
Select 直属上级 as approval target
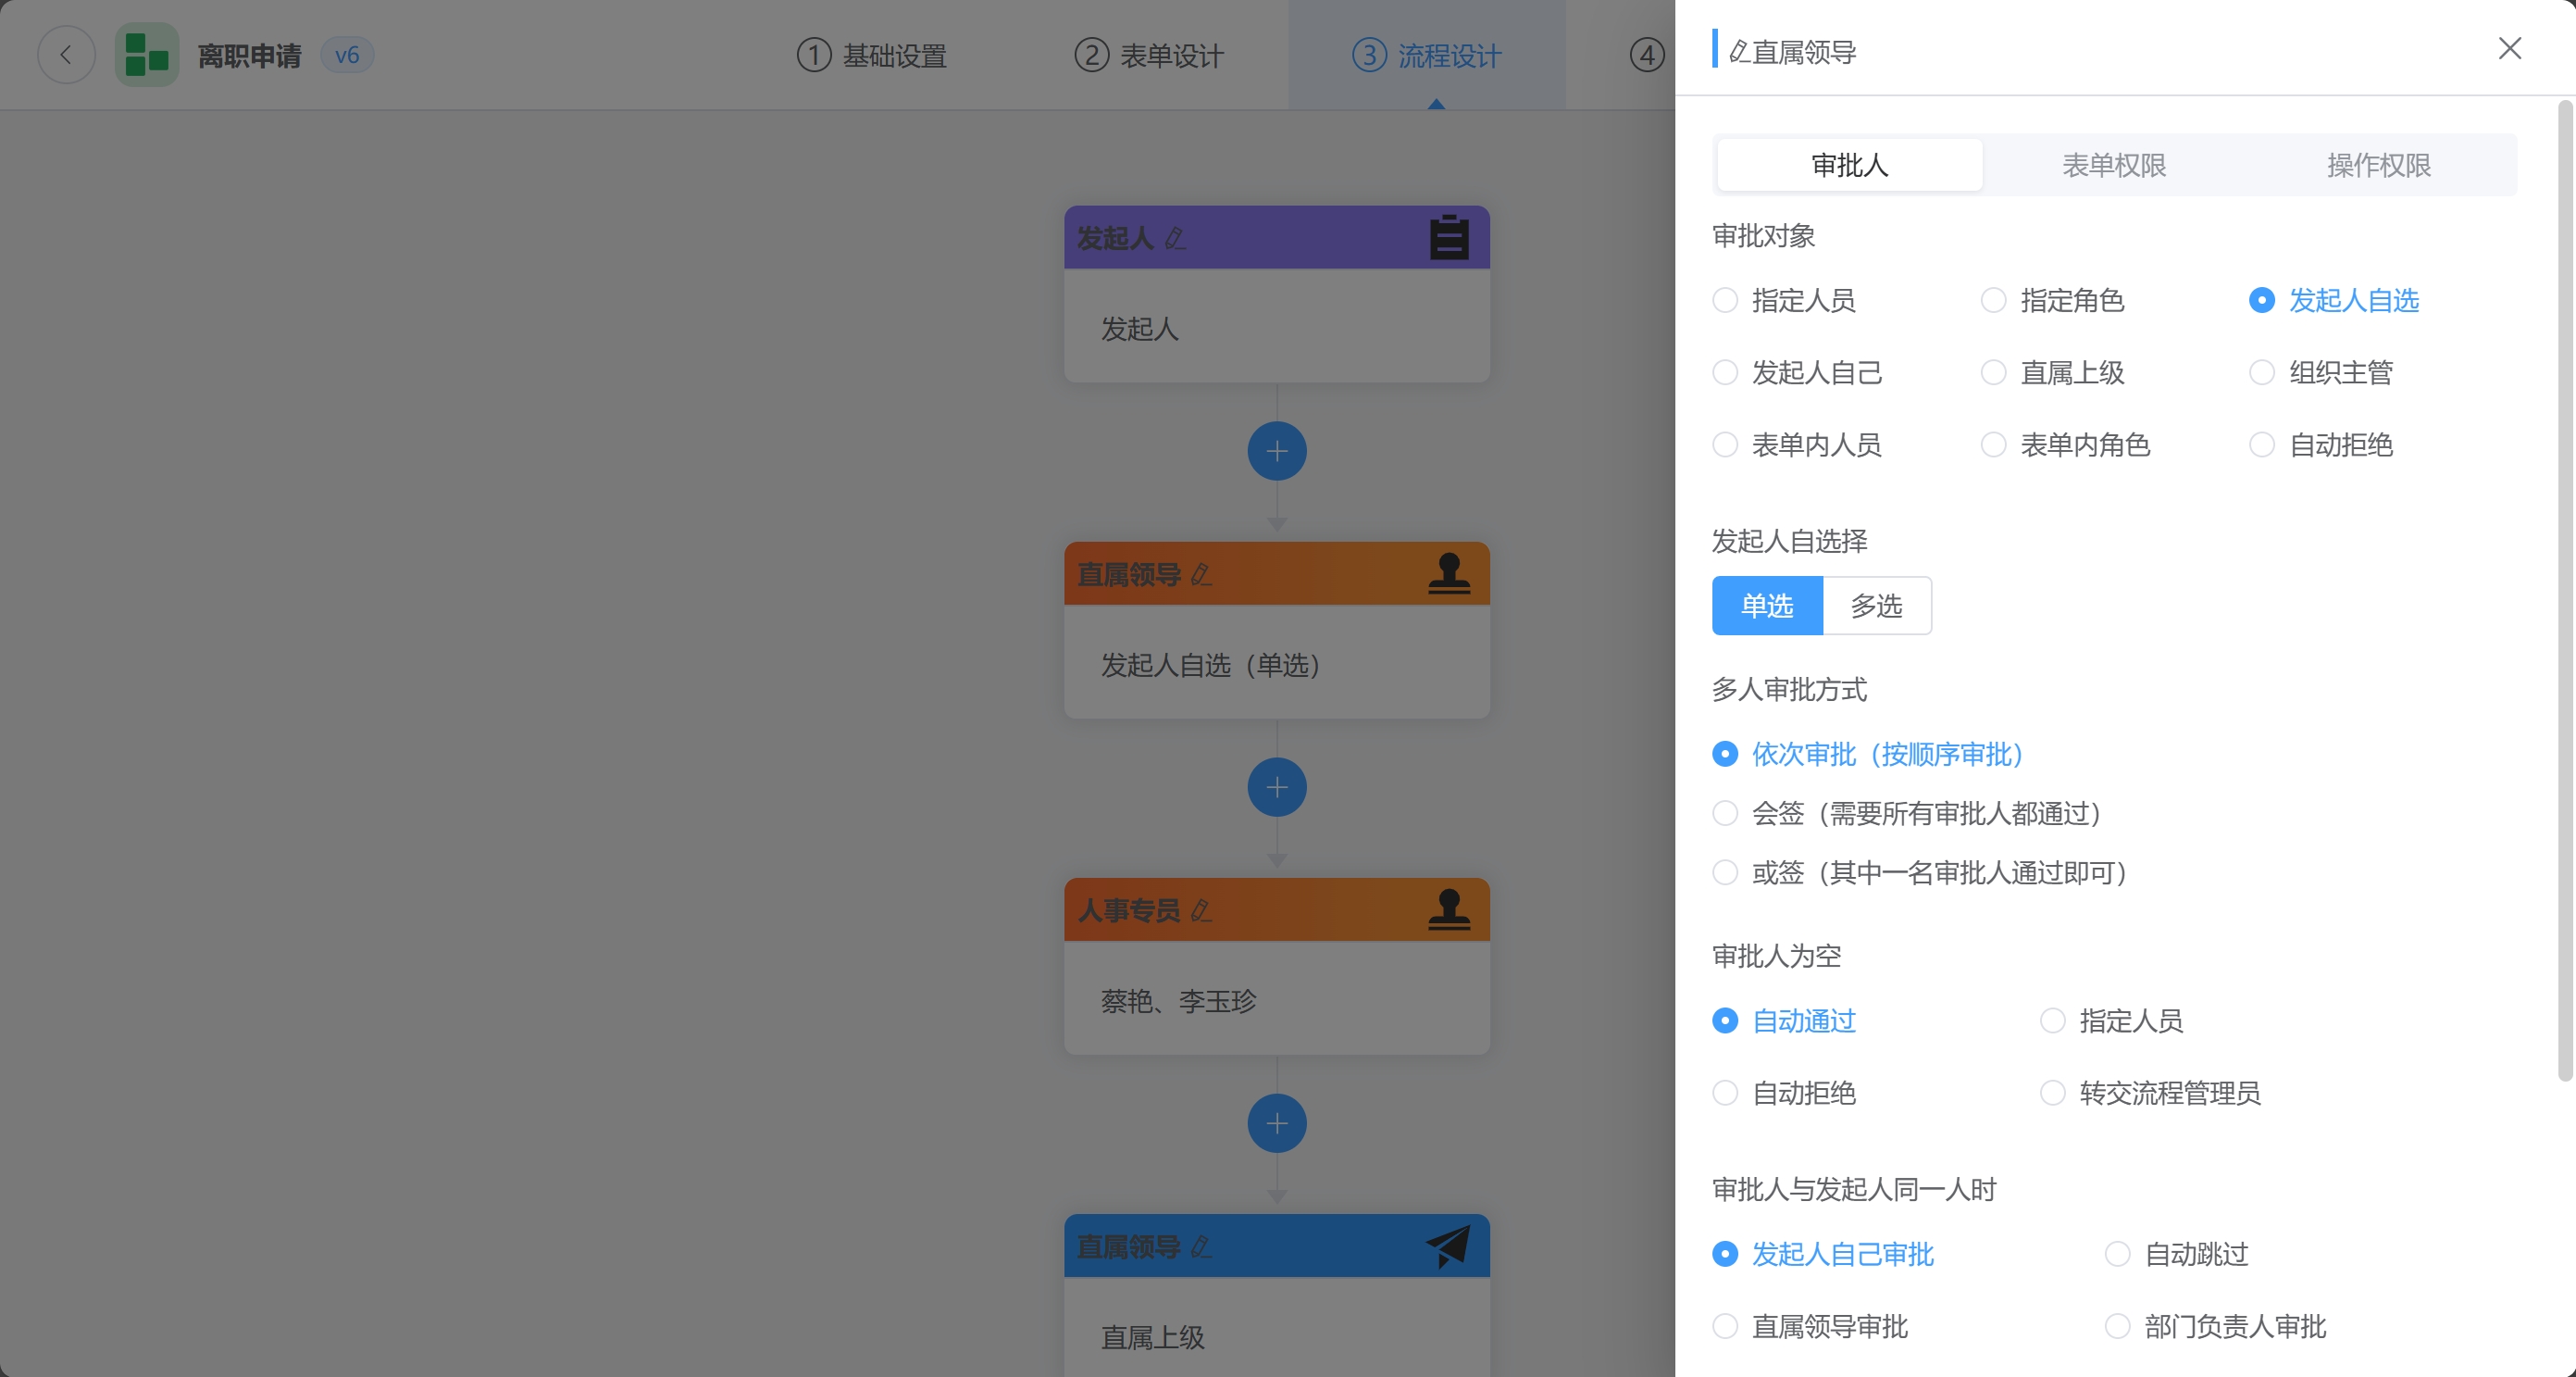click(x=1994, y=372)
